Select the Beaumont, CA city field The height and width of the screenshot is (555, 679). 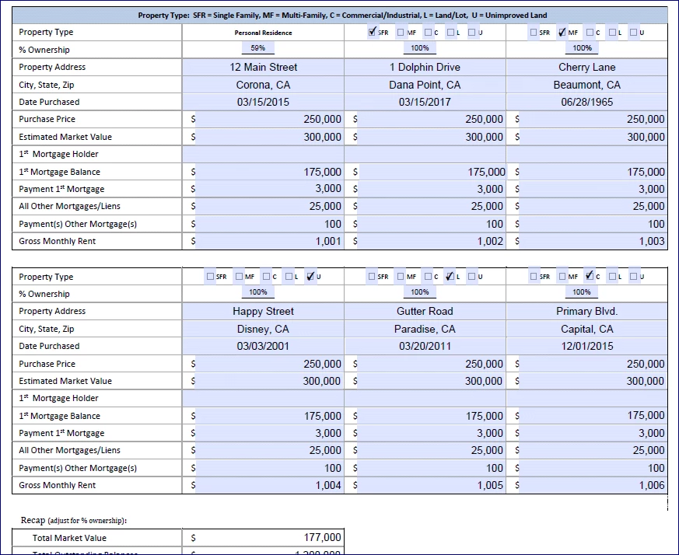586,85
